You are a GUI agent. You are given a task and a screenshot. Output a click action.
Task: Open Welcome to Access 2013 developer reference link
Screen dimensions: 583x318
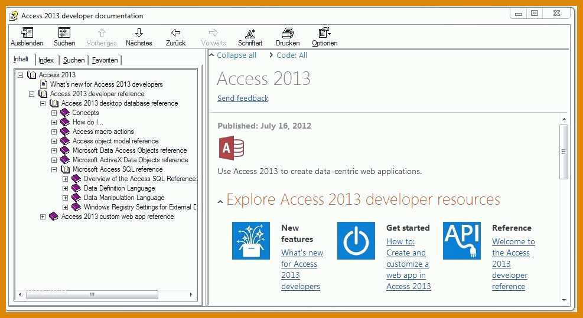coord(513,264)
